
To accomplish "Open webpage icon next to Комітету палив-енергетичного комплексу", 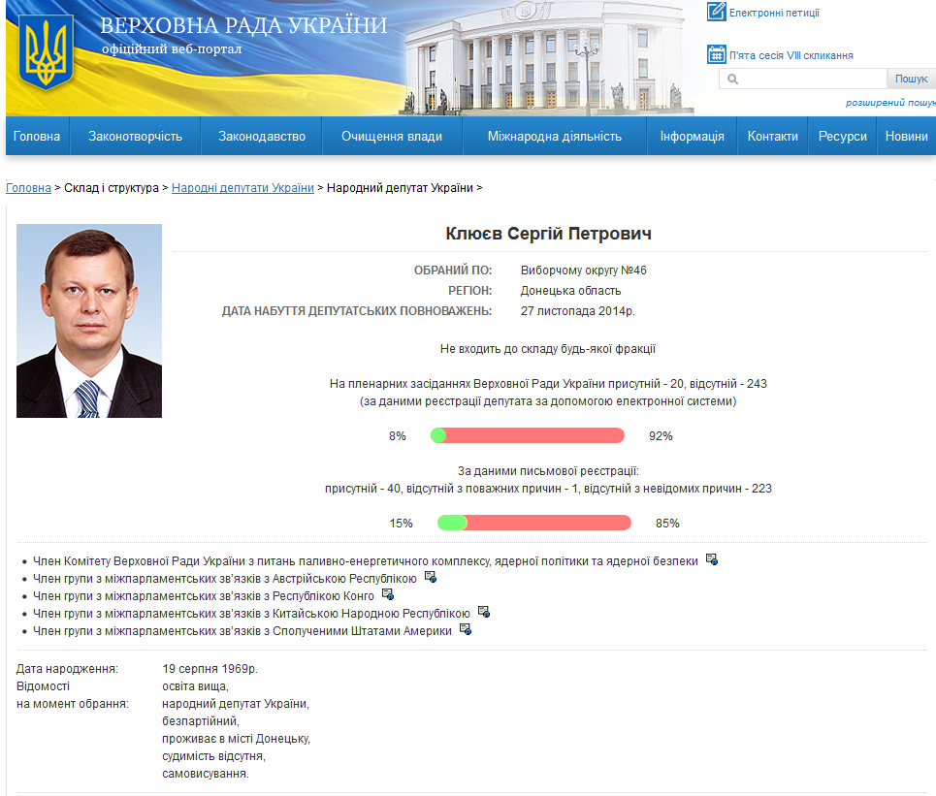I will (x=712, y=558).
